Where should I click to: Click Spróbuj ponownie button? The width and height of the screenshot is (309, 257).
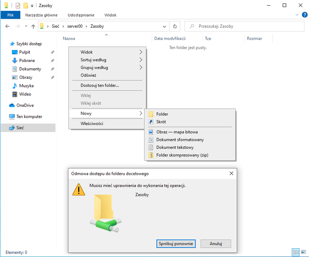[x=176, y=244]
